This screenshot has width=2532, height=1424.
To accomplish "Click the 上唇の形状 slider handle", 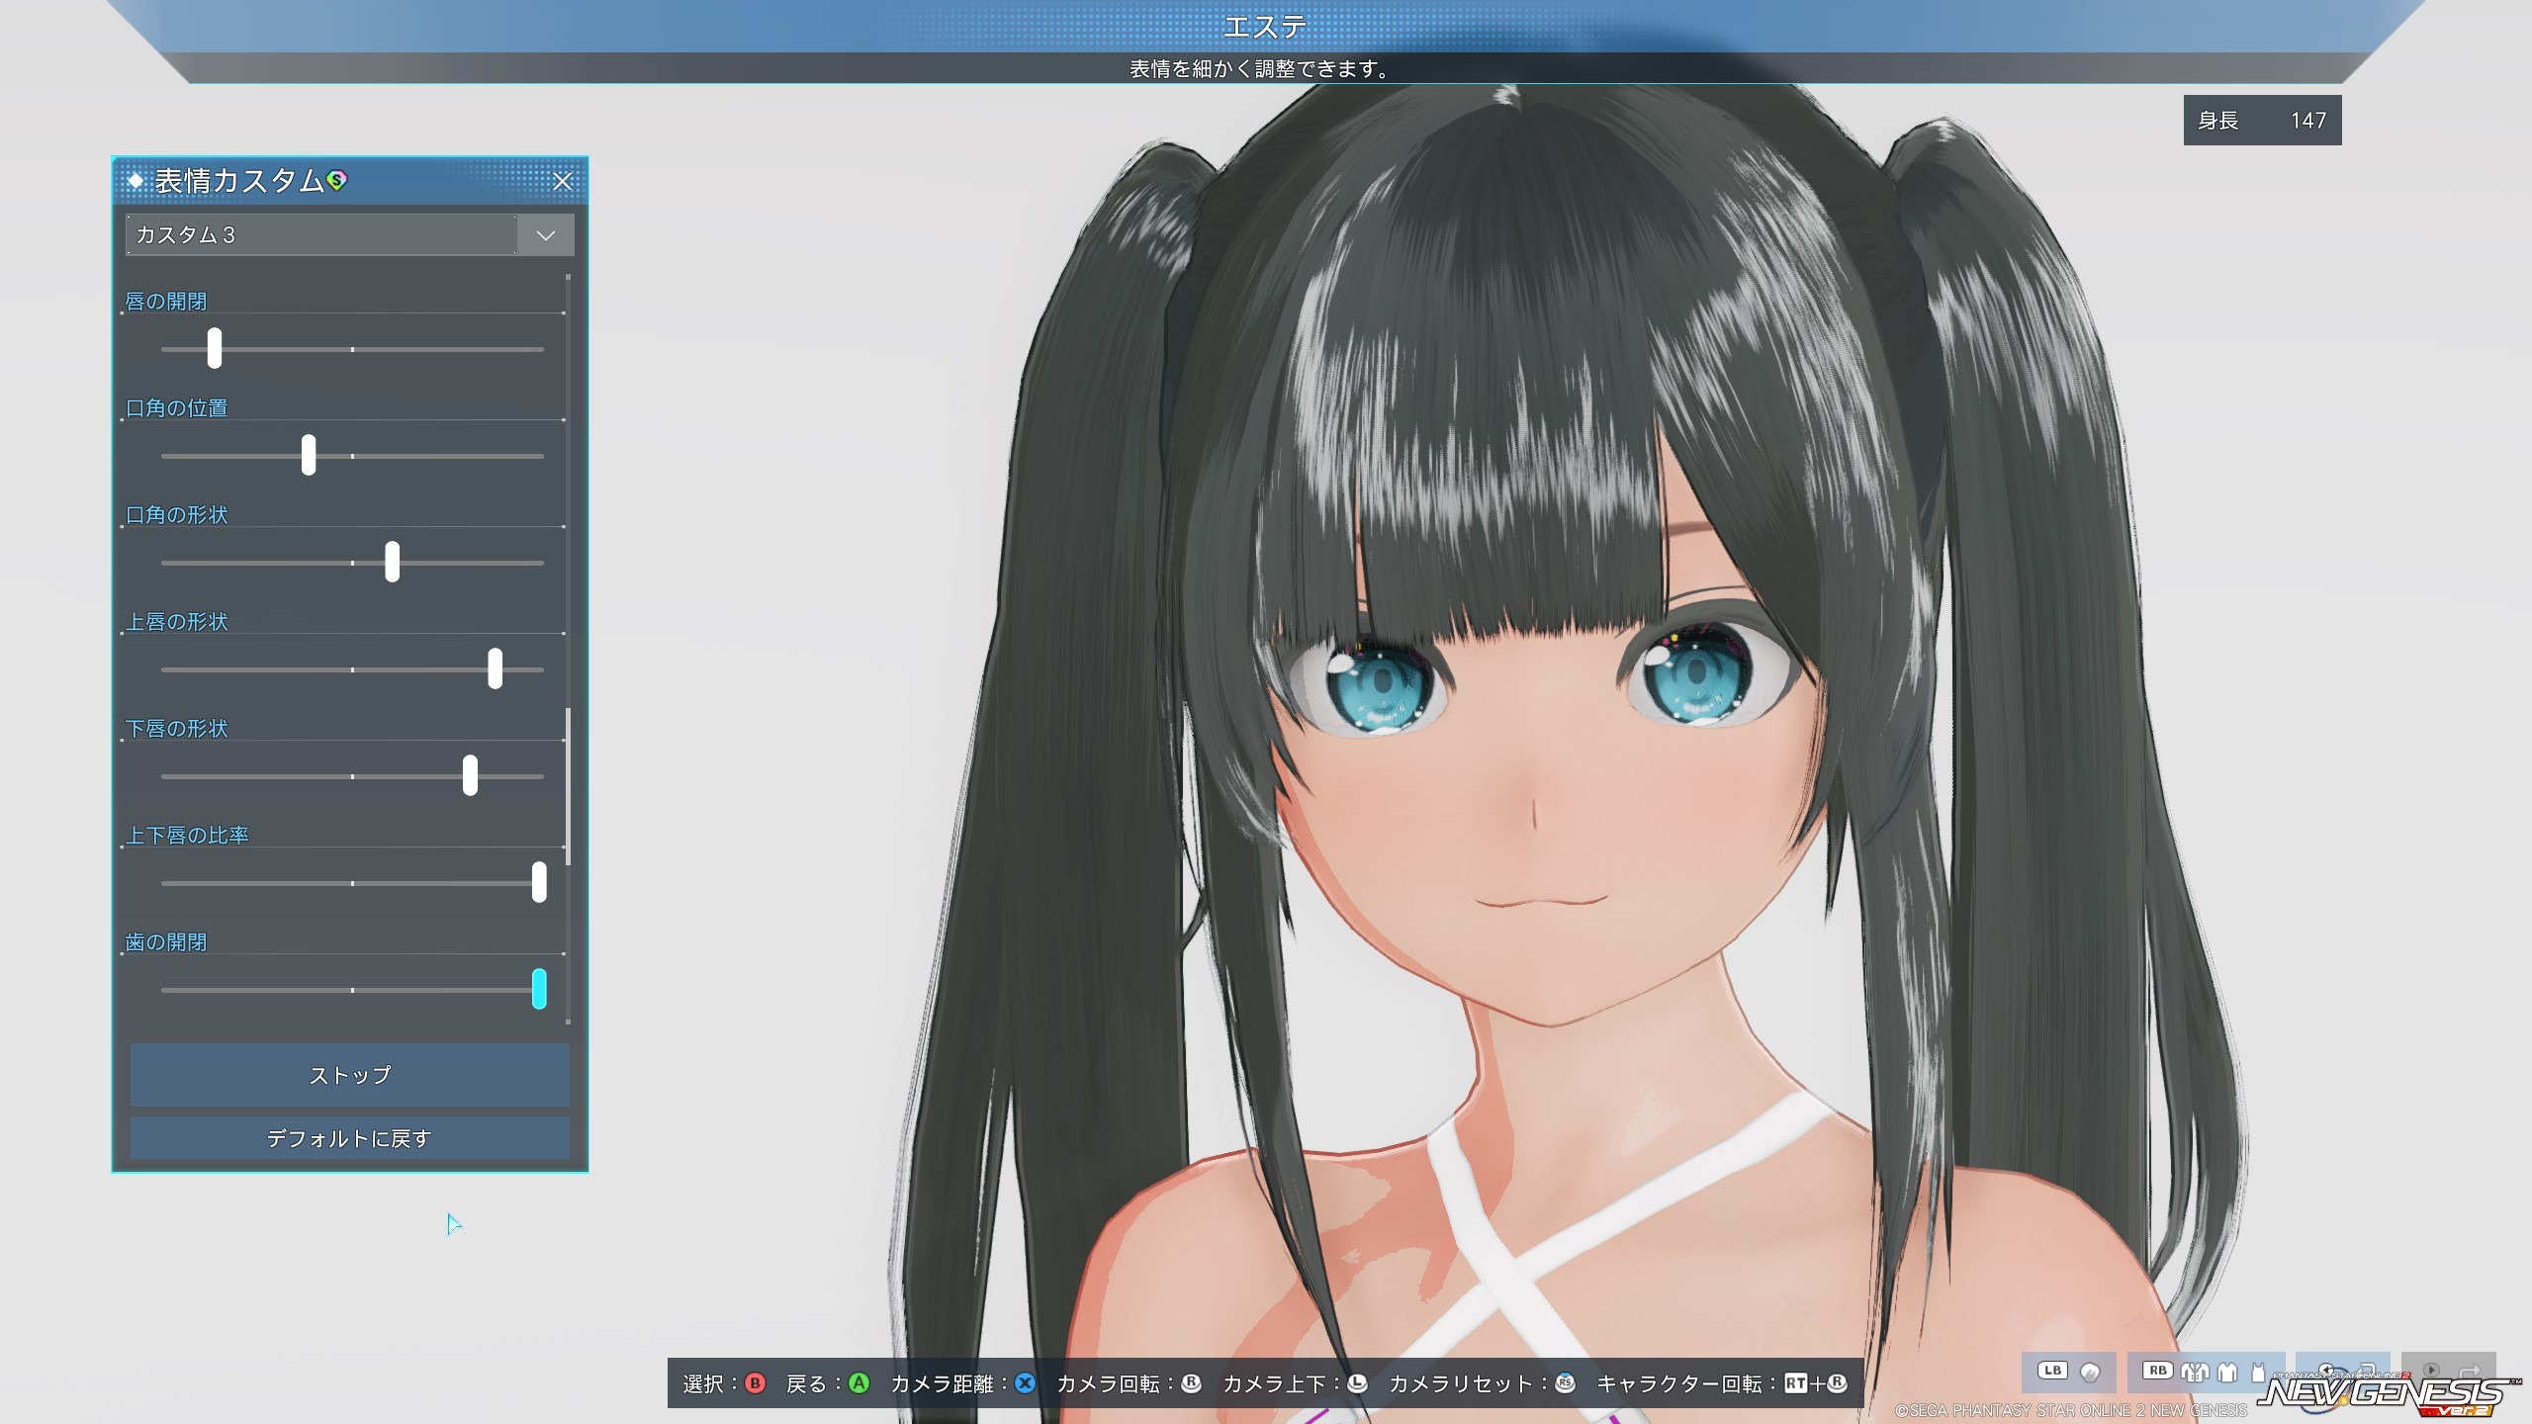I will (x=495, y=668).
